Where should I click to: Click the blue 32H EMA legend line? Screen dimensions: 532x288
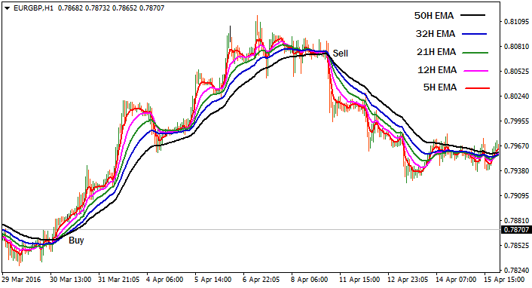(x=474, y=34)
